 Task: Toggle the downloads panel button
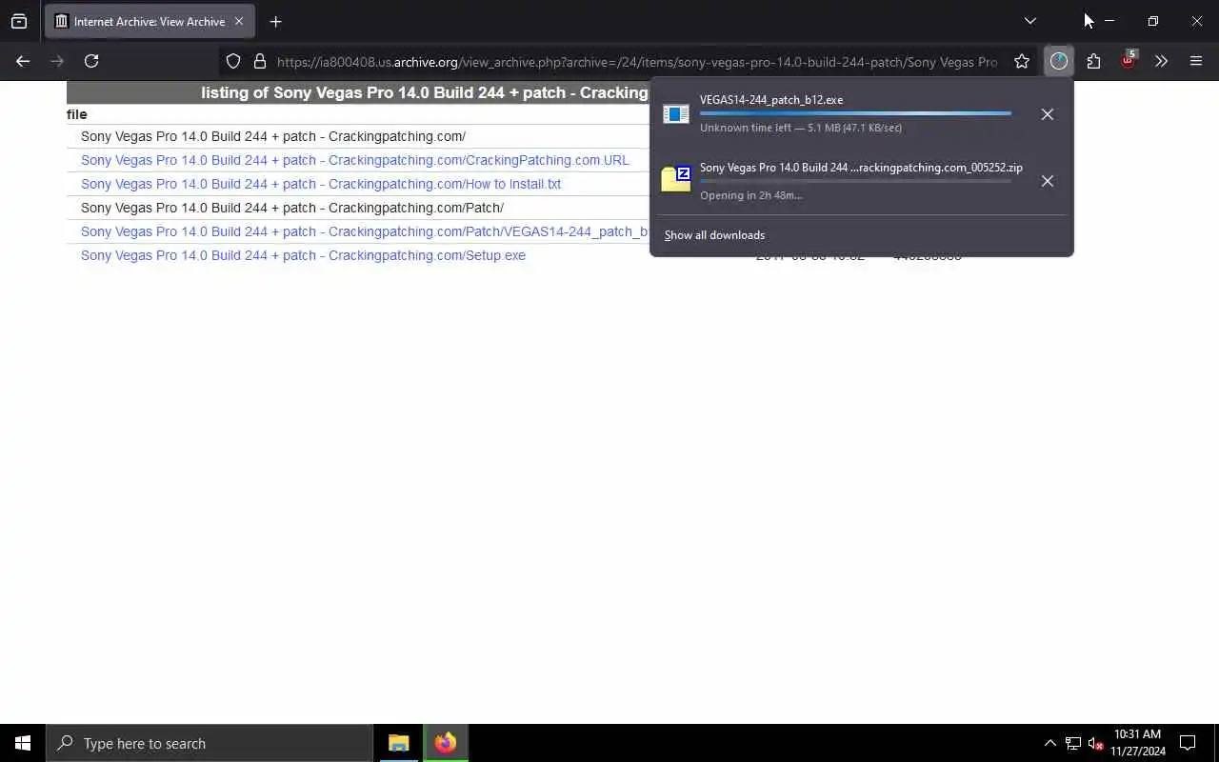pyautogui.click(x=1059, y=61)
